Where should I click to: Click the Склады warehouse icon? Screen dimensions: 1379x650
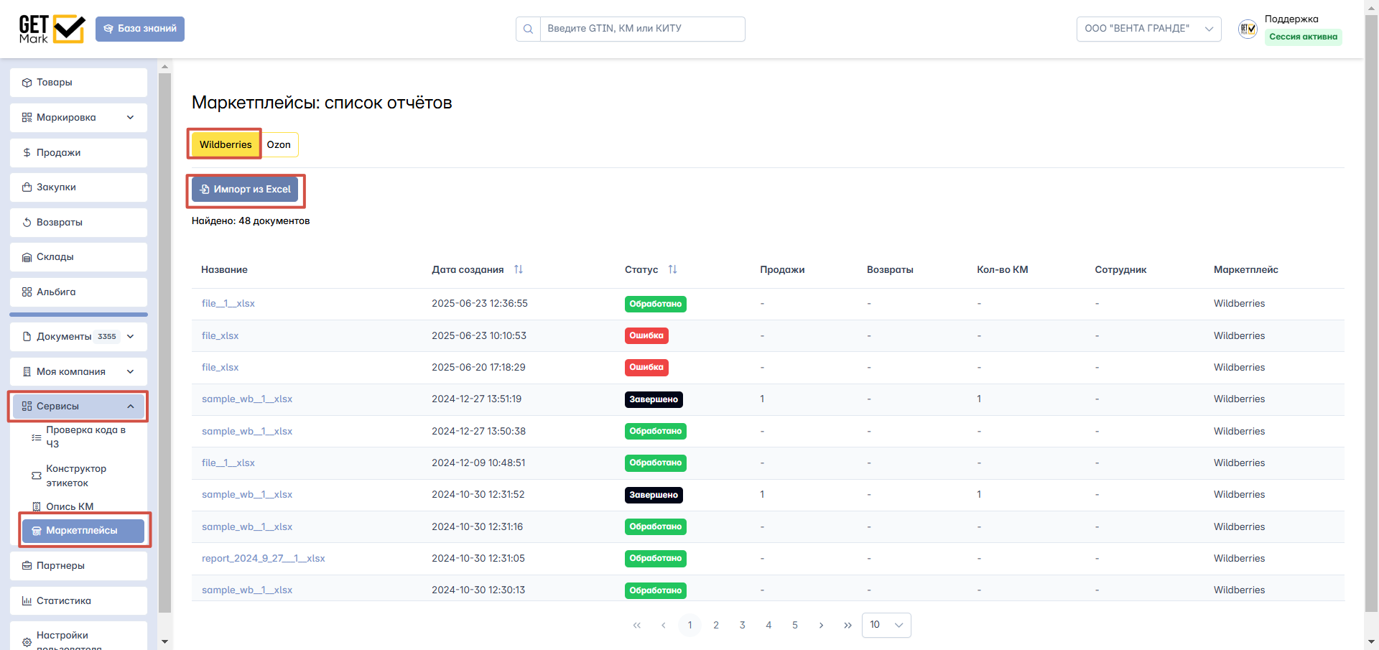[x=27, y=257]
